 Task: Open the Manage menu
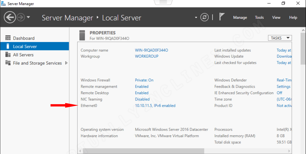click(240, 18)
